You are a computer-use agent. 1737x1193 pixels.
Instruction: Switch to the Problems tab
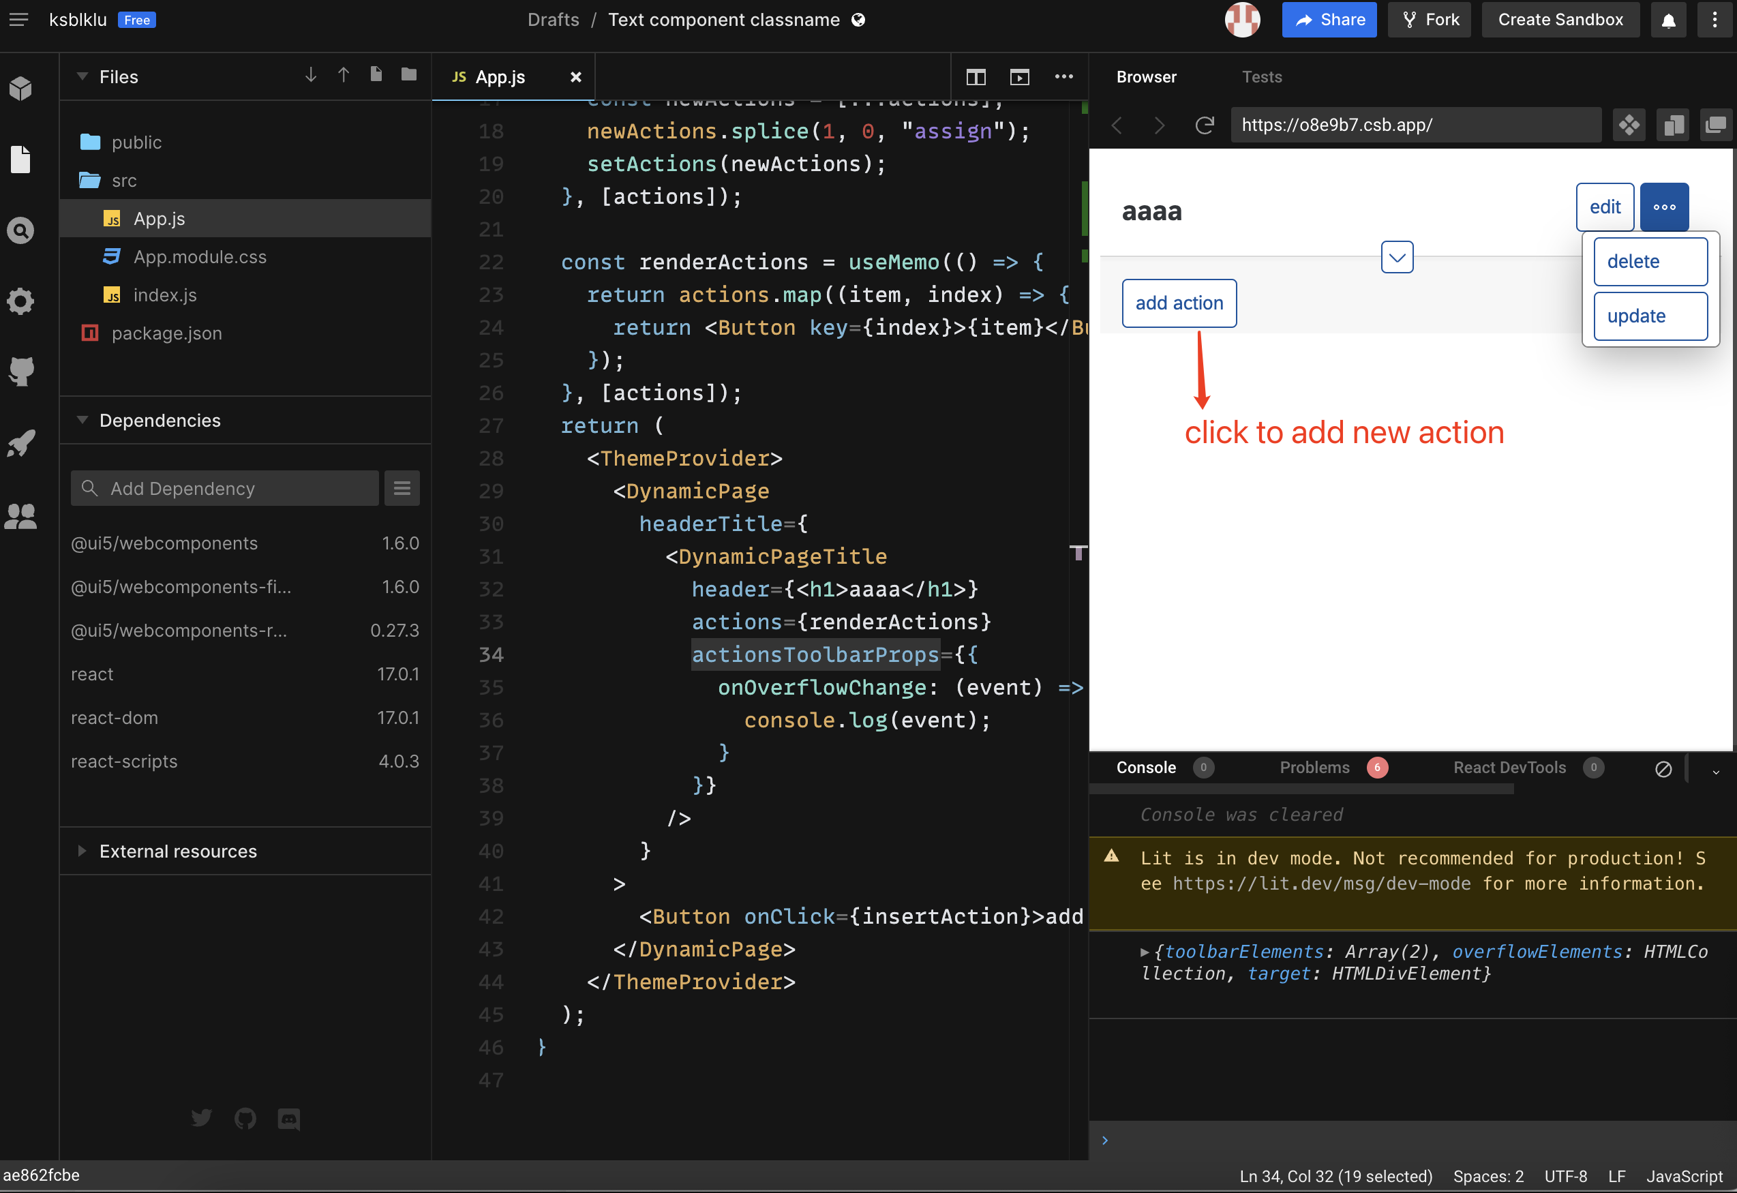(x=1315, y=767)
